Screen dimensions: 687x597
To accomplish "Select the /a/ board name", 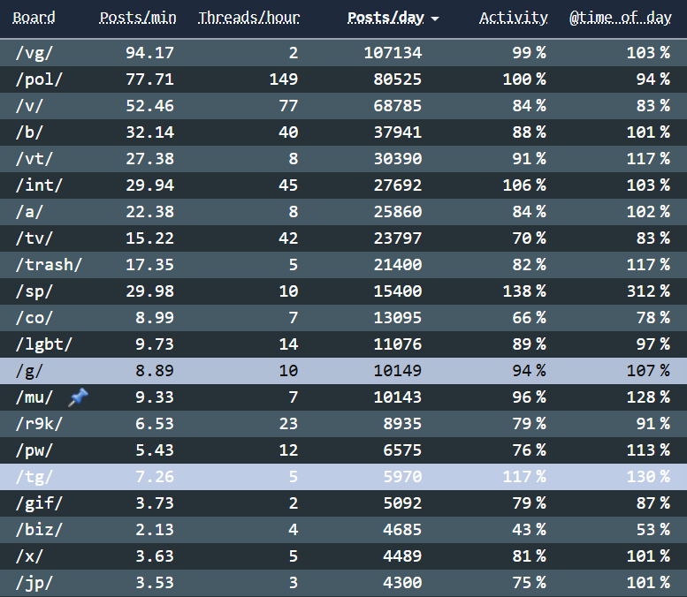I will click(x=29, y=212).
